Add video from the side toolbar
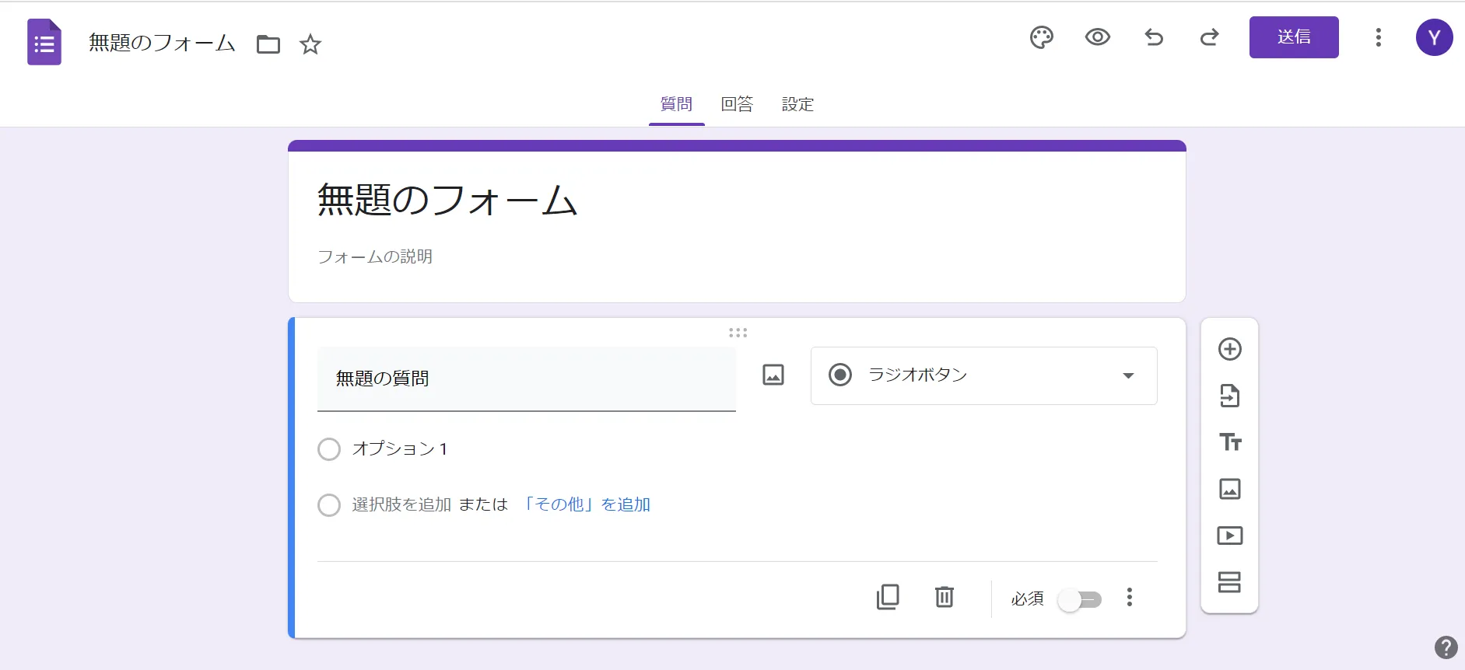 pos(1229,536)
